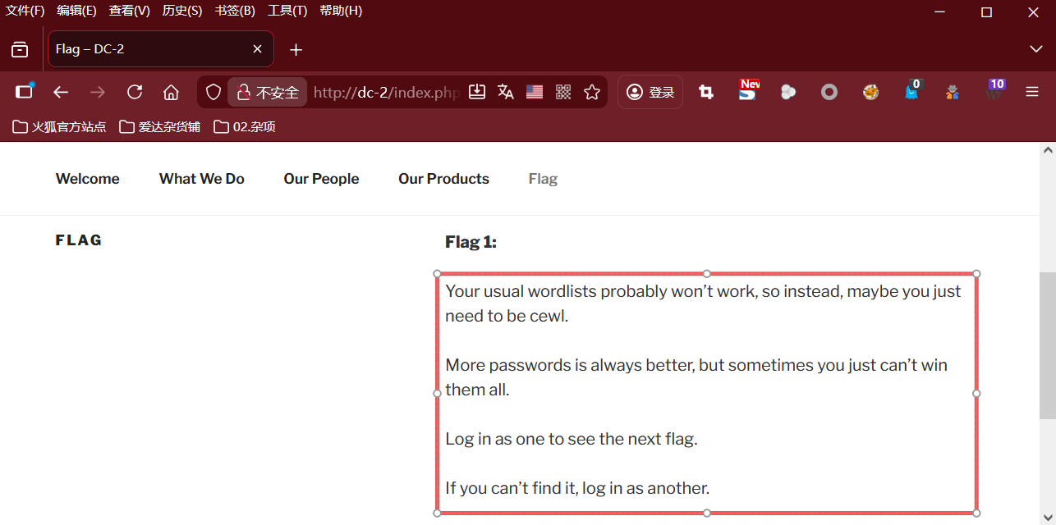This screenshot has width=1056, height=525.
Task: Go to the Welcome page link
Action: pyautogui.click(x=88, y=179)
